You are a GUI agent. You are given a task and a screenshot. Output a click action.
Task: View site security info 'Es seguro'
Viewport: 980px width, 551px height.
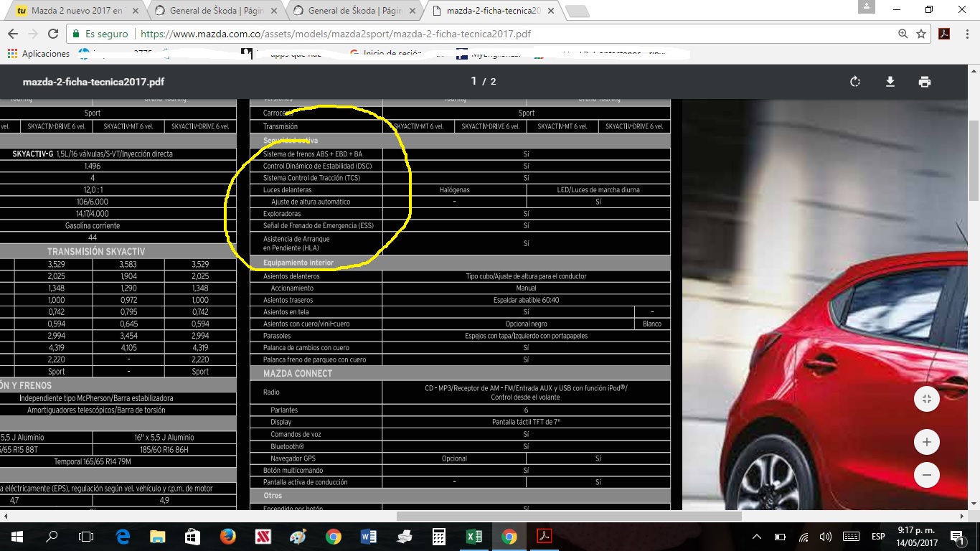[x=100, y=34]
